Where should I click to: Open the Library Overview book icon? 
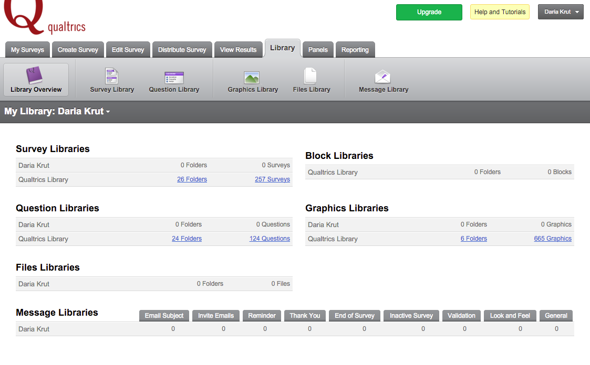pos(34,75)
